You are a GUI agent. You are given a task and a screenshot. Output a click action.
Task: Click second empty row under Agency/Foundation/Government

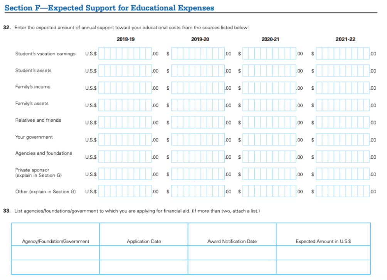pyautogui.click(x=56, y=267)
